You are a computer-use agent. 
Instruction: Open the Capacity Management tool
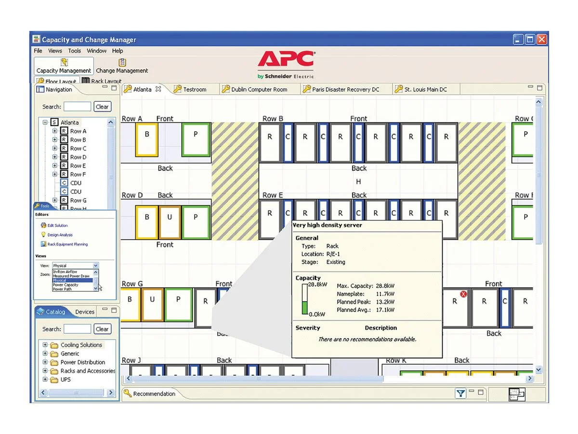(x=63, y=66)
